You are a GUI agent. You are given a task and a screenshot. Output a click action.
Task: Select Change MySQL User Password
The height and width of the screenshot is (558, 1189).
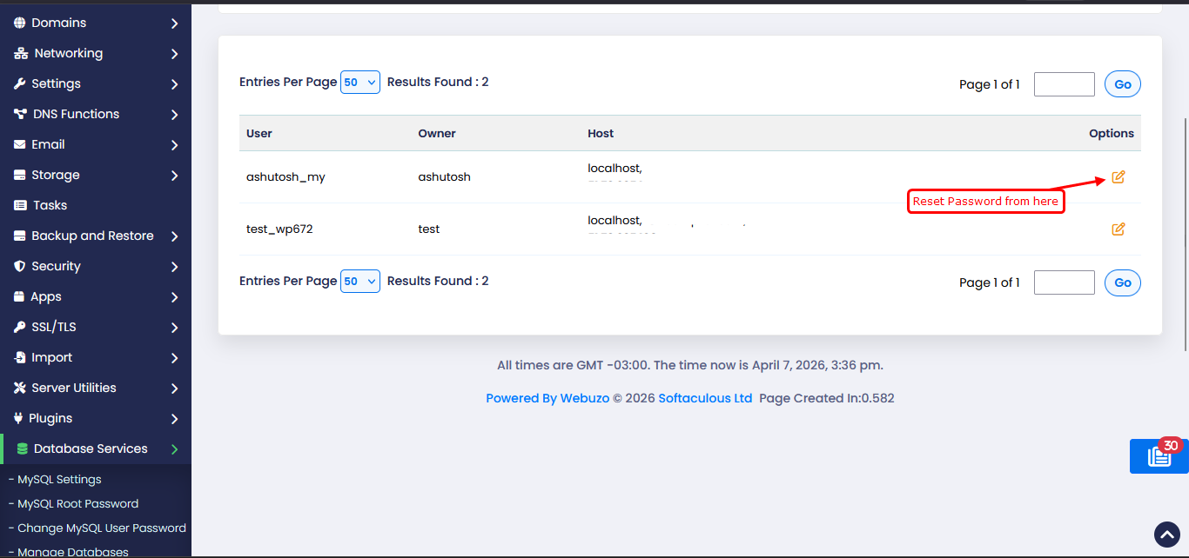[x=101, y=528]
